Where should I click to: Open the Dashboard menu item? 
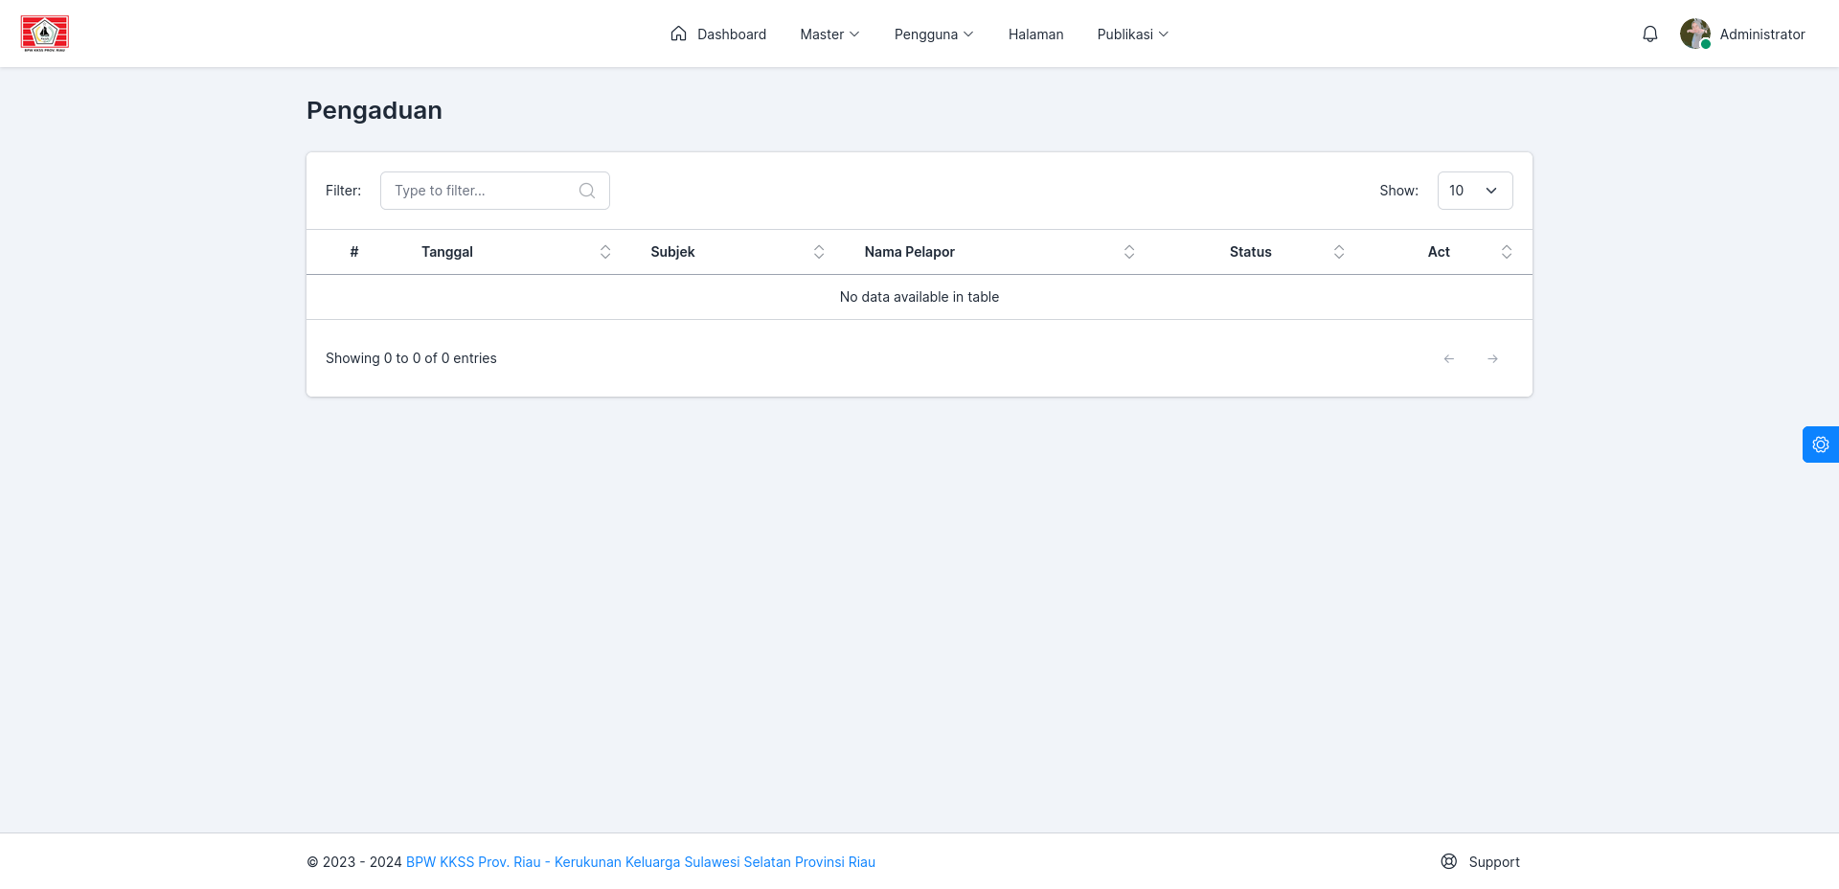(718, 34)
